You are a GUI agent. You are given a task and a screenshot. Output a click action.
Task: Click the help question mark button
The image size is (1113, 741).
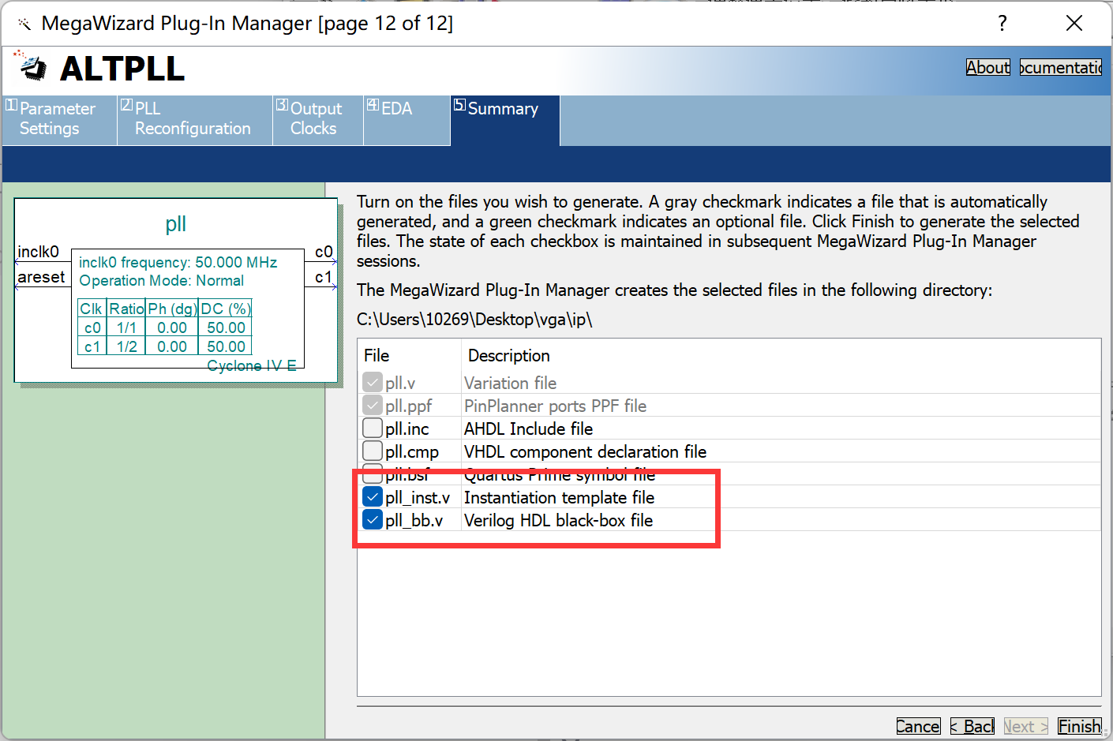(1002, 23)
